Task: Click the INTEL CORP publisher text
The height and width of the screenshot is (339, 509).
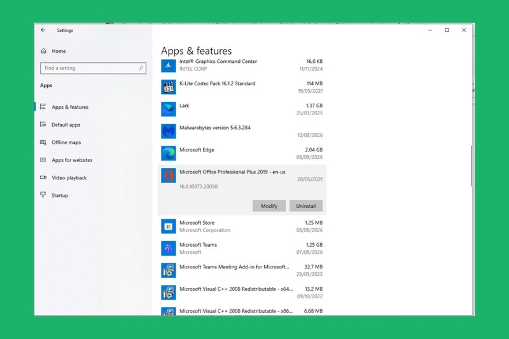Action: point(193,69)
